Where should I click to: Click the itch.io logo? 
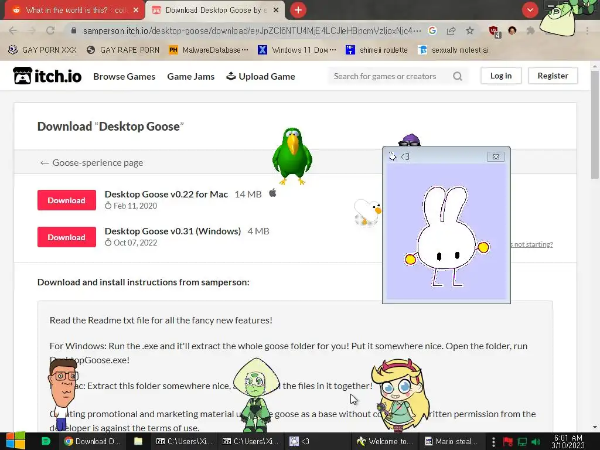point(47,76)
